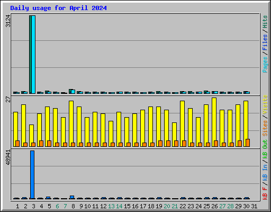Click the Sites legend label
This screenshot has width=271, height=212.
(265, 128)
